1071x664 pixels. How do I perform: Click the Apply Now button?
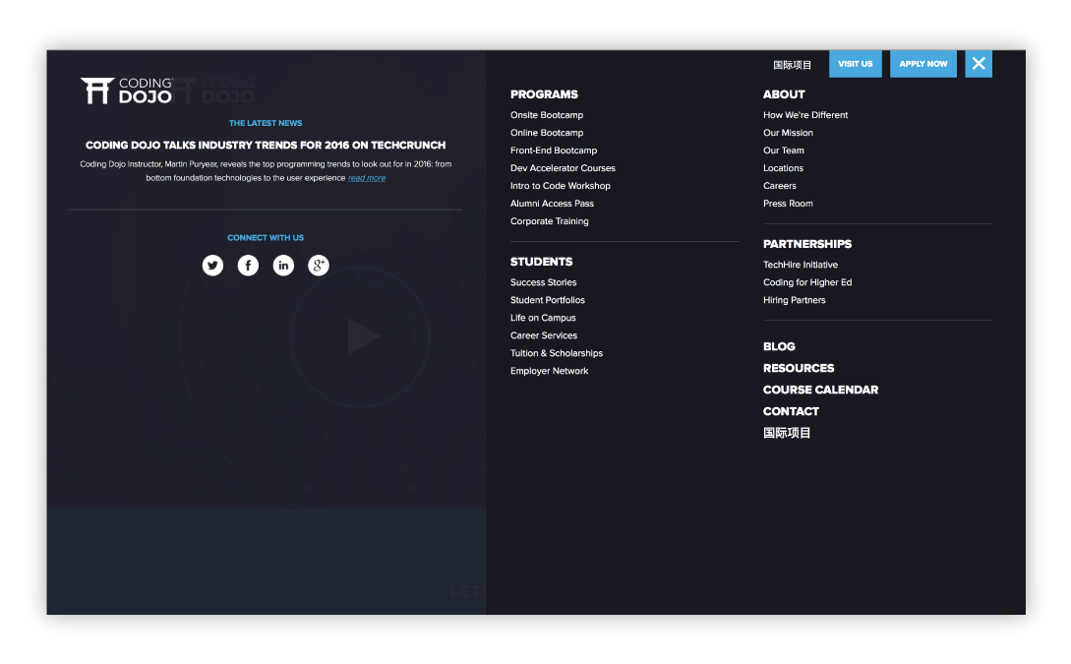(x=922, y=64)
